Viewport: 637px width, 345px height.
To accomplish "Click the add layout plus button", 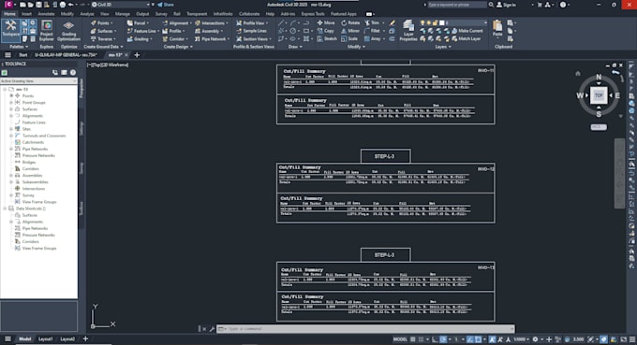I will pyautogui.click(x=85, y=338).
